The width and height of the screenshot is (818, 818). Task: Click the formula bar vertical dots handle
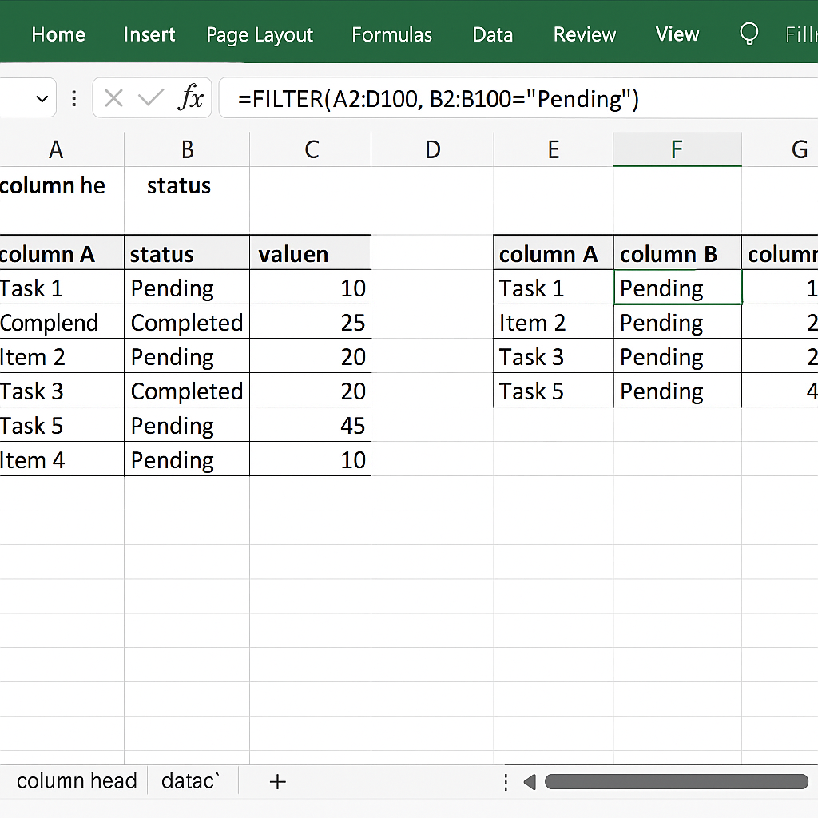[x=74, y=98]
